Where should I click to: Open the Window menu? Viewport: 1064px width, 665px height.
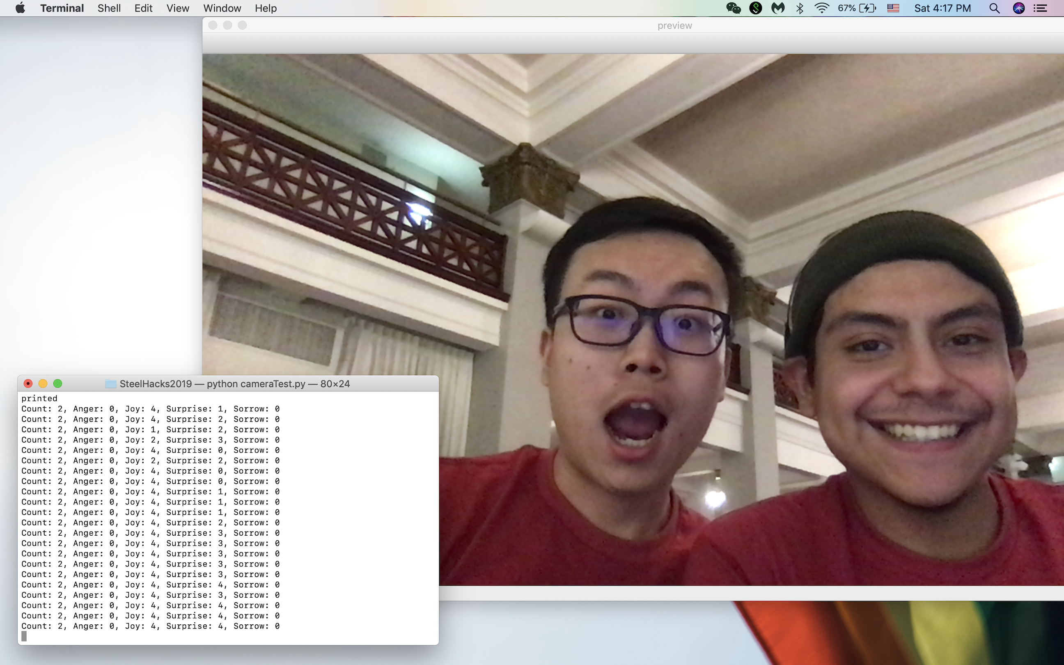222,8
